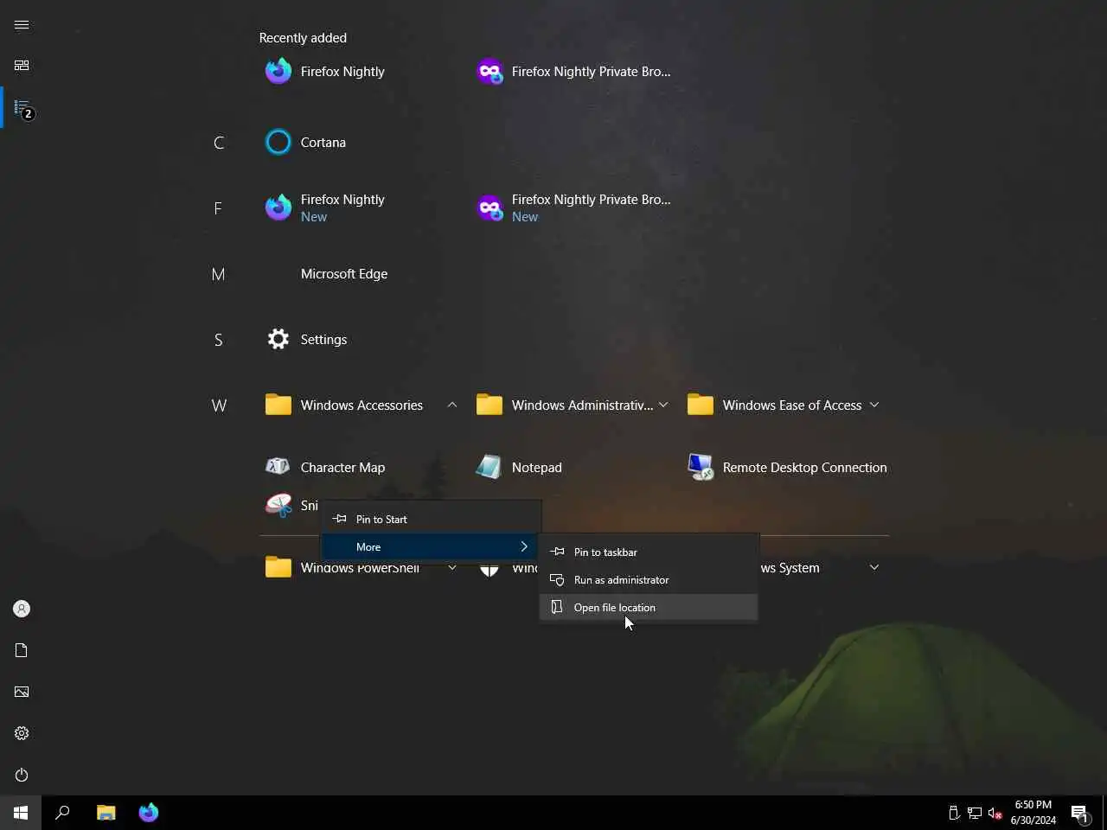Click Open file location
The image size is (1107, 830).
click(x=649, y=608)
